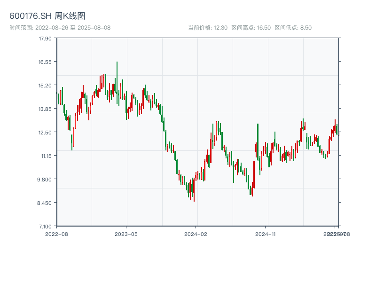This screenshot has height=282, width=376.
Task: Click the 16.55 y-axis price label
Action: tap(45, 62)
